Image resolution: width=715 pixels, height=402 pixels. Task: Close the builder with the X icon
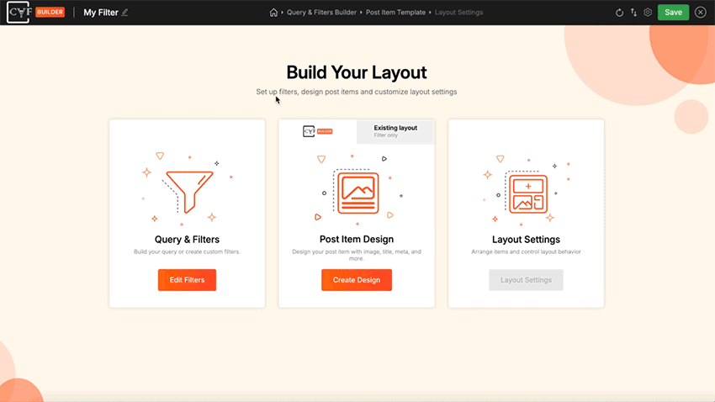pyautogui.click(x=701, y=13)
